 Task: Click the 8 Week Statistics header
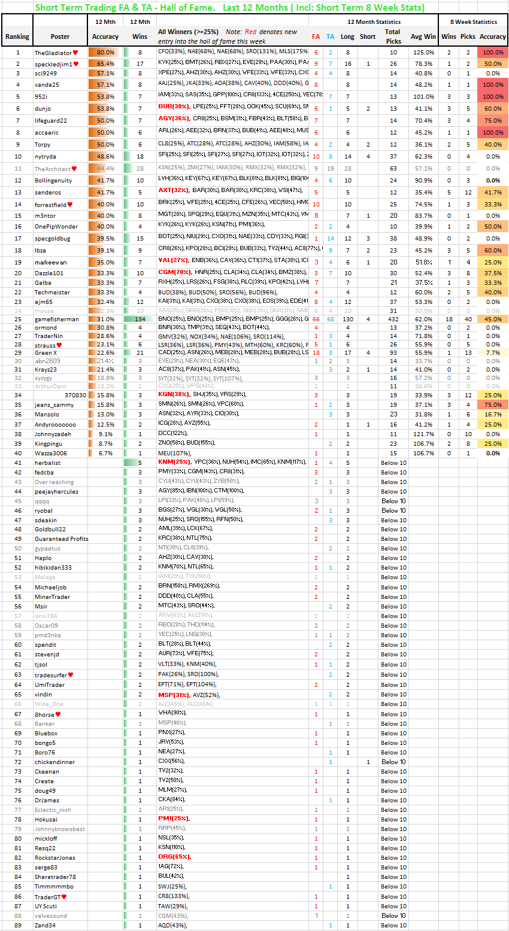pyautogui.click(x=473, y=22)
